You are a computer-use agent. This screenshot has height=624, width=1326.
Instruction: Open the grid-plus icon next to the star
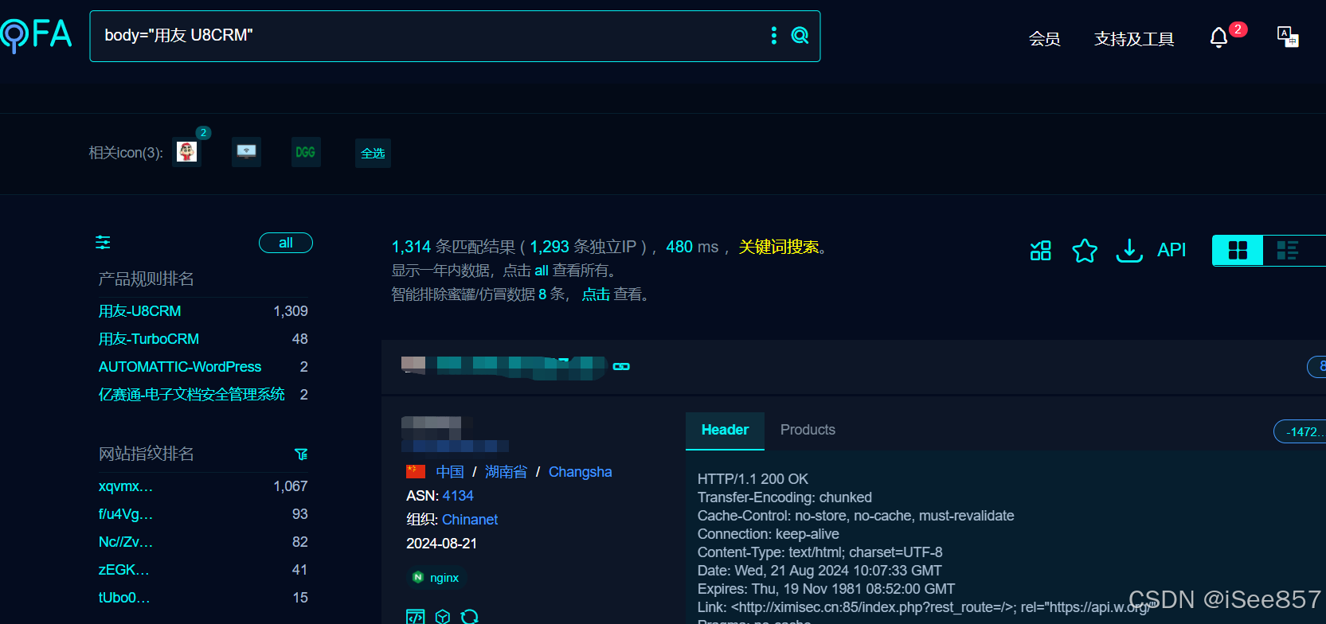tap(1041, 251)
